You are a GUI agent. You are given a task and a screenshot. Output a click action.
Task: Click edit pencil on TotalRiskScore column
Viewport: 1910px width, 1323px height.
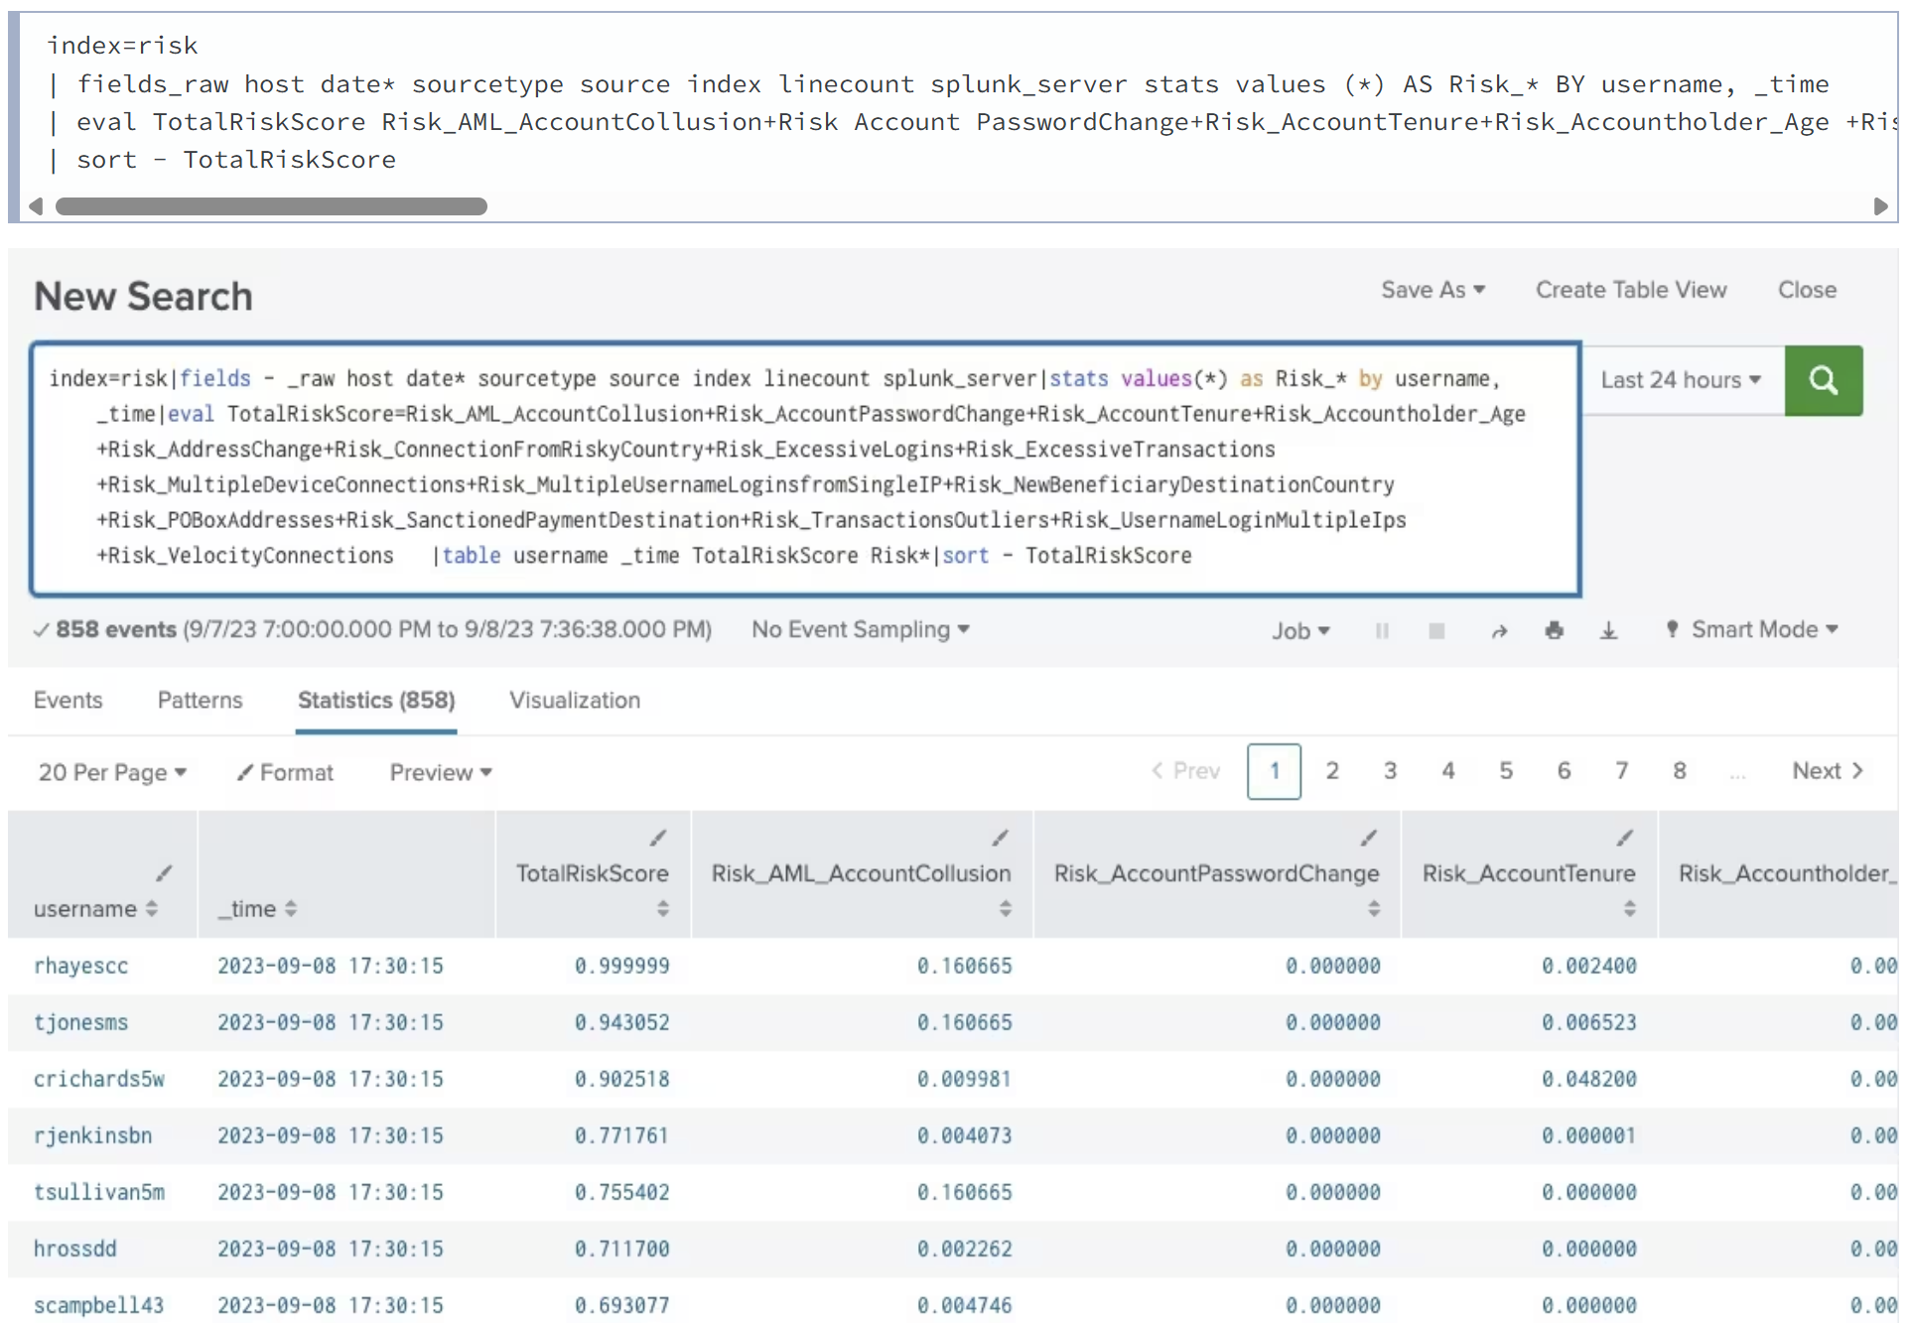point(657,839)
